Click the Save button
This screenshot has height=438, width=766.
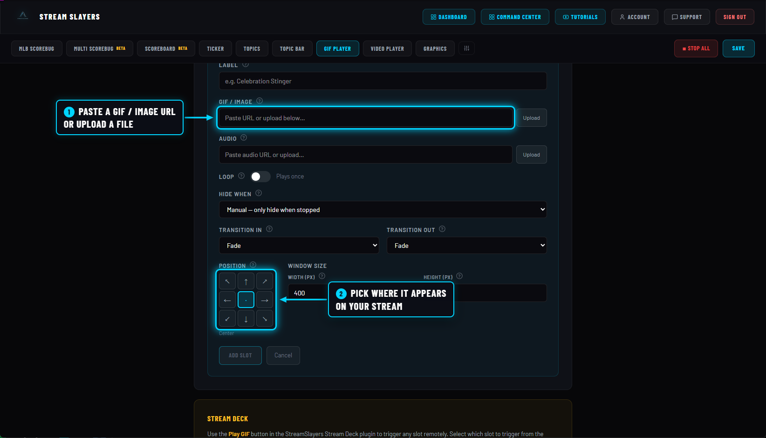(x=739, y=48)
